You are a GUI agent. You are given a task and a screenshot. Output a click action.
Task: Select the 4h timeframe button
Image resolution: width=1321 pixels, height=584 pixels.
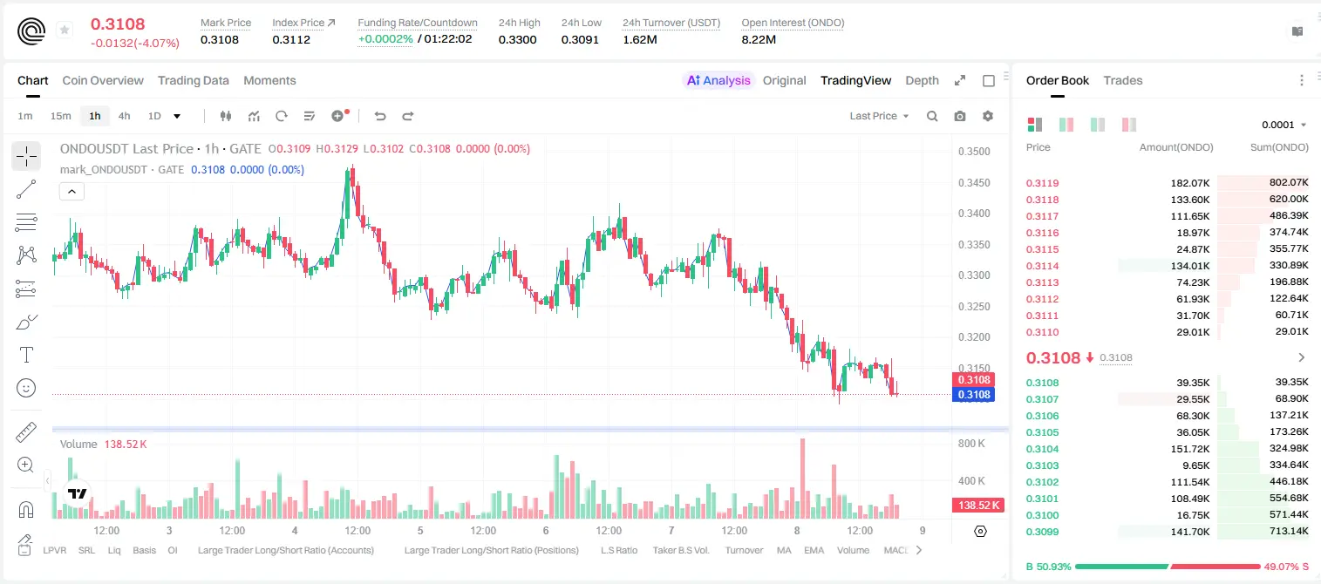point(124,116)
